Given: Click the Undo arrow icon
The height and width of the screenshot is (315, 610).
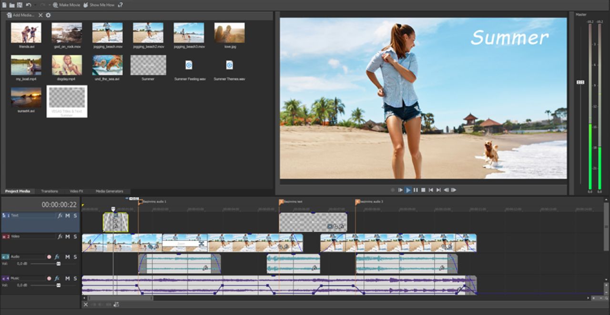Looking at the screenshot, I should (28, 5).
